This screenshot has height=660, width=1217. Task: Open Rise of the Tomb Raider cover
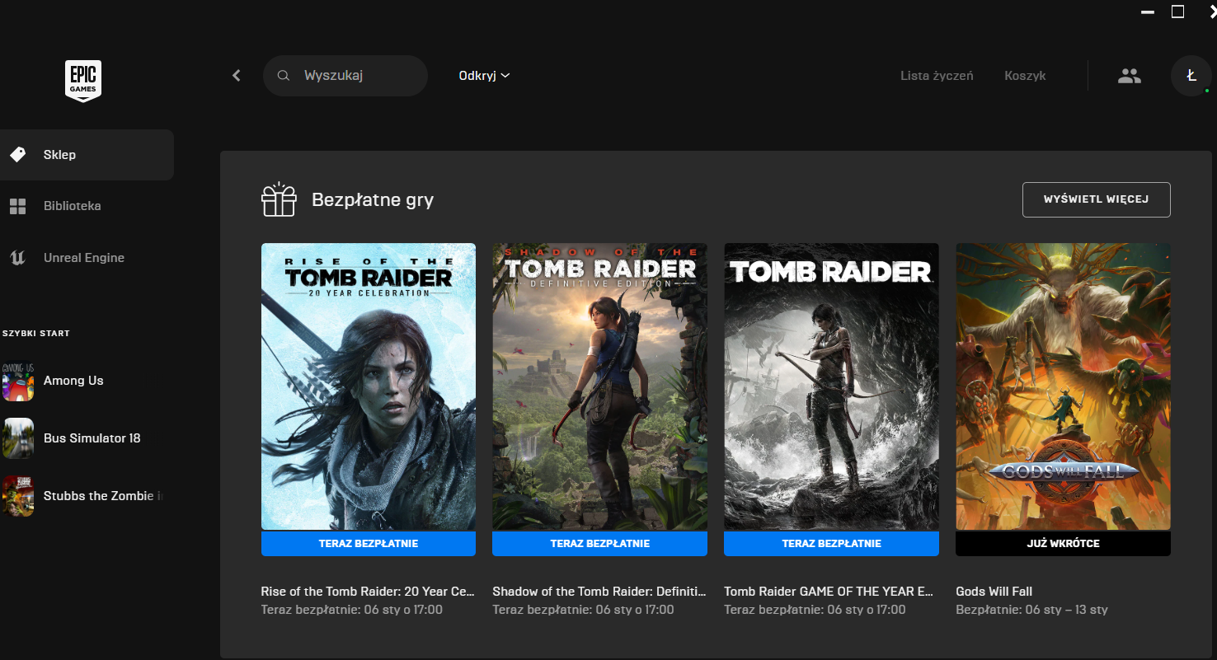pyautogui.click(x=368, y=386)
